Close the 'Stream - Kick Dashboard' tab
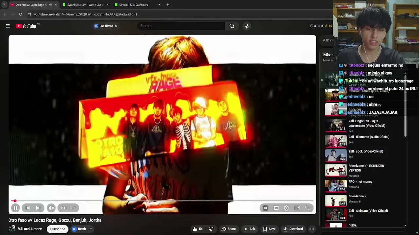 (x=159, y=5)
